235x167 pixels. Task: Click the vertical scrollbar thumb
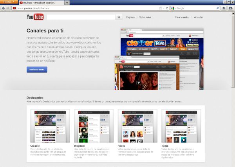point(233,51)
